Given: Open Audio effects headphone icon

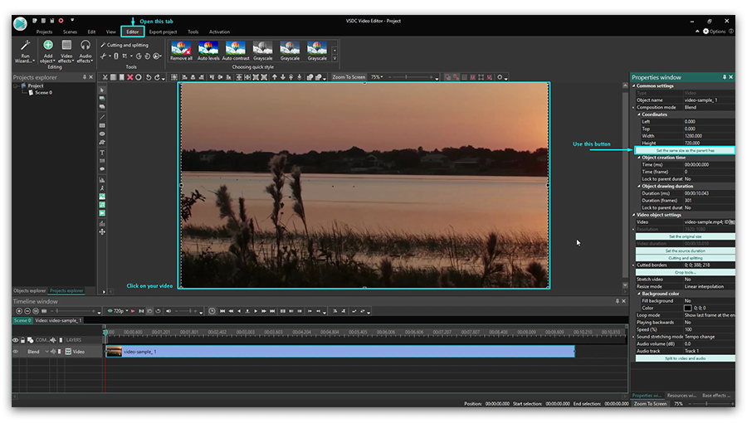Looking at the screenshot, I should (x=85, y=46).
